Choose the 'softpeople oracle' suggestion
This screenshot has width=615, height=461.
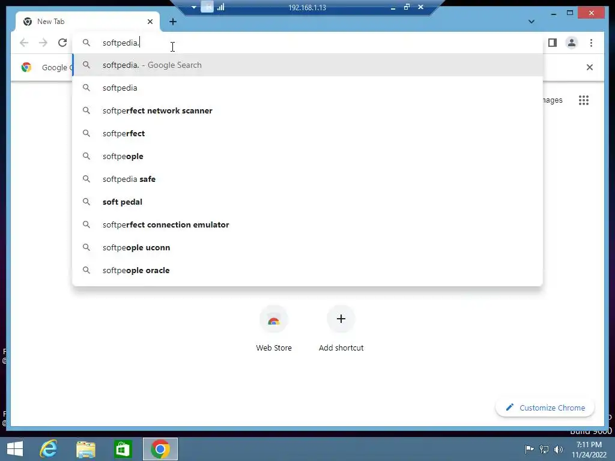[308, 270]
